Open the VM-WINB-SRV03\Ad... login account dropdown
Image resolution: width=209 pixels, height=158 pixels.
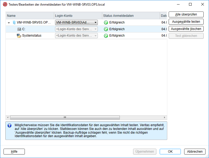95,23
